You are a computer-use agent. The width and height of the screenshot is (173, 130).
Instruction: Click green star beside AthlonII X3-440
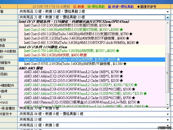click(x=136, y=85)
